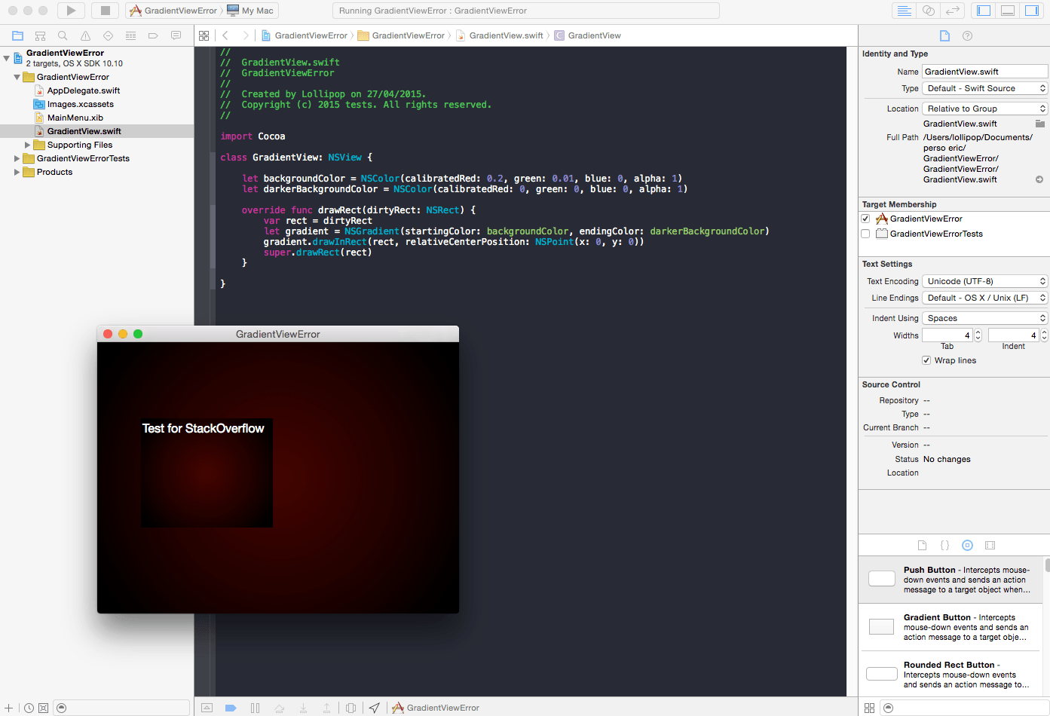The width and height of the screenshot is (1050, 716).
Task: Collapse the GradientViewError project root triangle
Action: tap(7, 57)
